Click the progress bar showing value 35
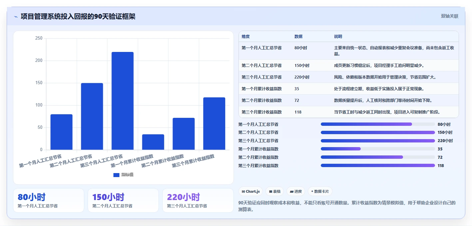Viewport: 472px width, 226px height. pyautogui.click(x=378, y=149)
